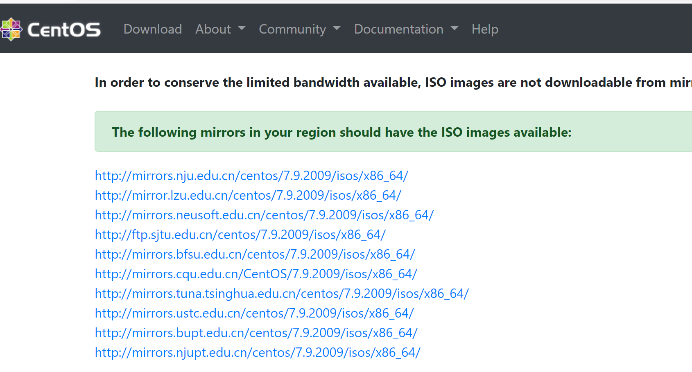Expand the Community dropdown menu
This screenshot has height=372, width=692.
299,29
